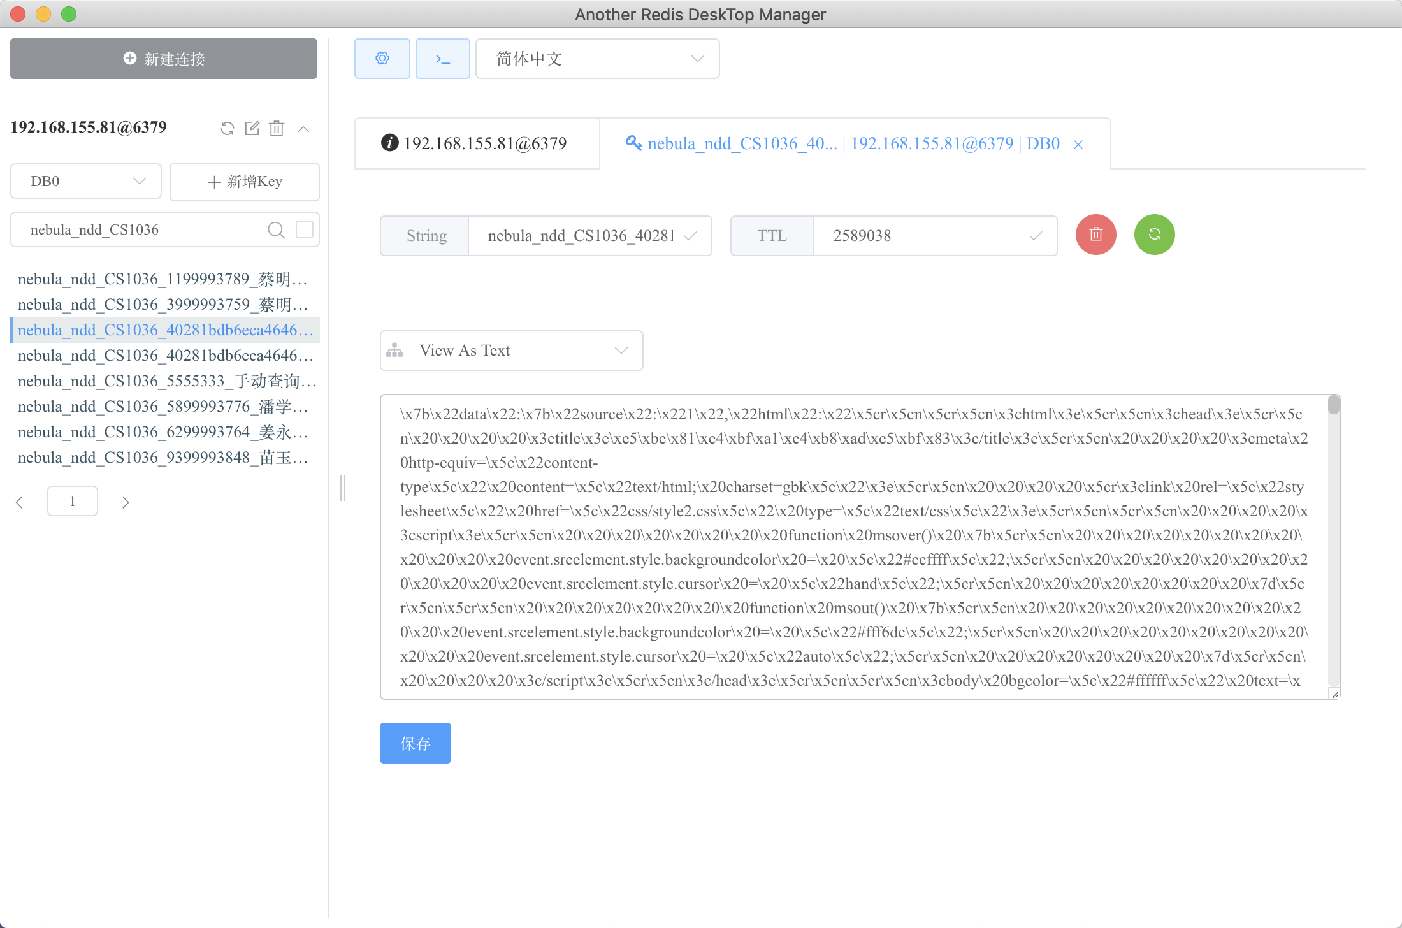Refresh the 192.168.155.81 connection
Screen dimensions: 1402x928
coord(227,129)
